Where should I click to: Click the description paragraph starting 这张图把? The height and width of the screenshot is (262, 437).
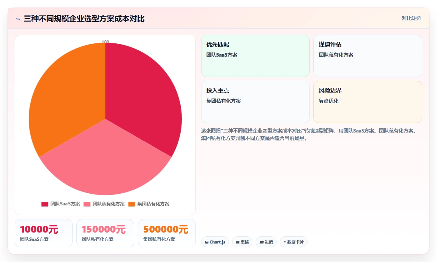(x=309, y=134)
